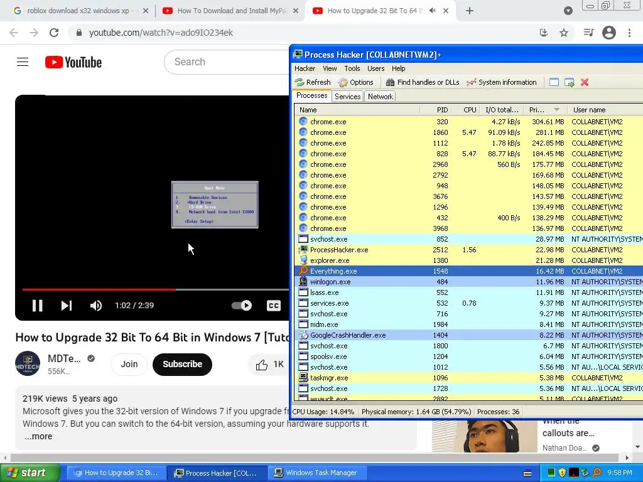The image size is (643, 482).
Task: Sort by the Name column header
Action: (x=357, y=110)
